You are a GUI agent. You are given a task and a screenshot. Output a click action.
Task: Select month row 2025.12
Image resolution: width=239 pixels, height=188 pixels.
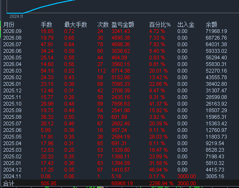(119, 90)
